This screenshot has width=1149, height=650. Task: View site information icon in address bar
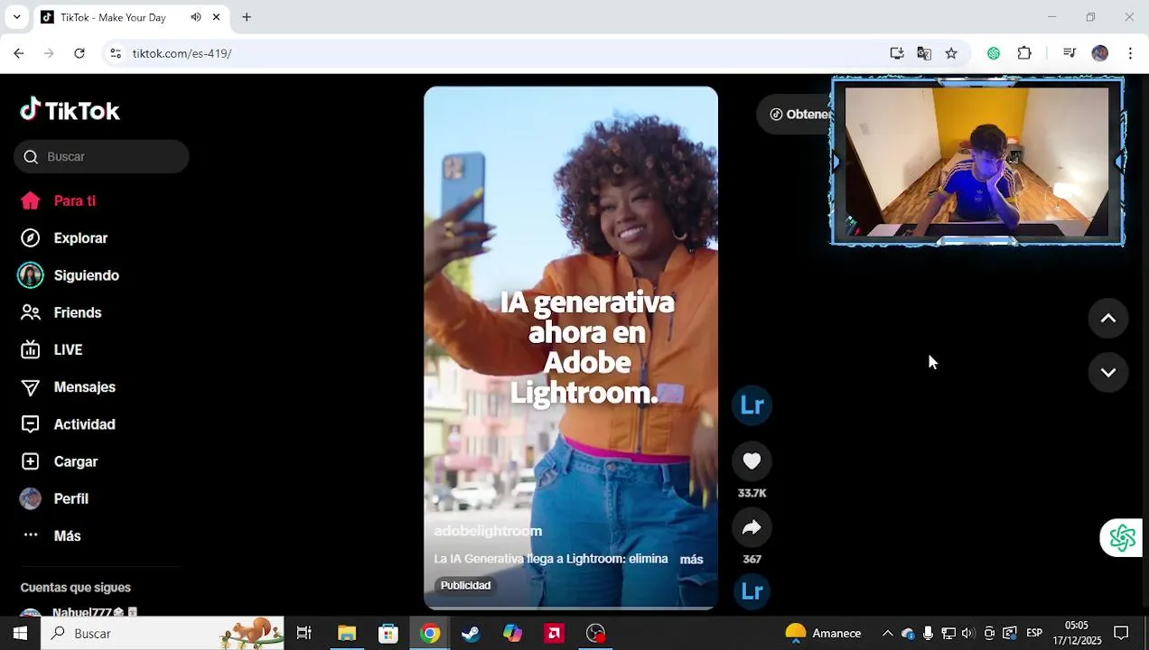pos(116,53)
